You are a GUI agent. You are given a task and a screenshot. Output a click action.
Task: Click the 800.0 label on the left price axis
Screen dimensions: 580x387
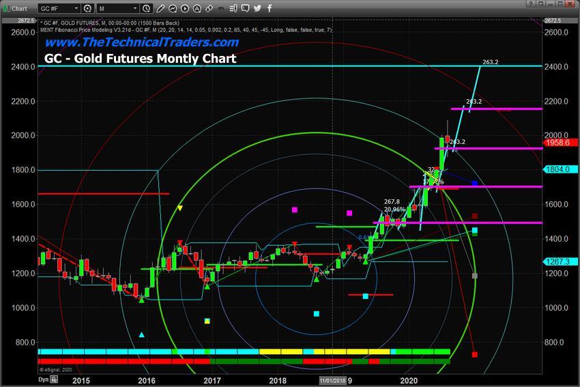click(x=25, y=342)
